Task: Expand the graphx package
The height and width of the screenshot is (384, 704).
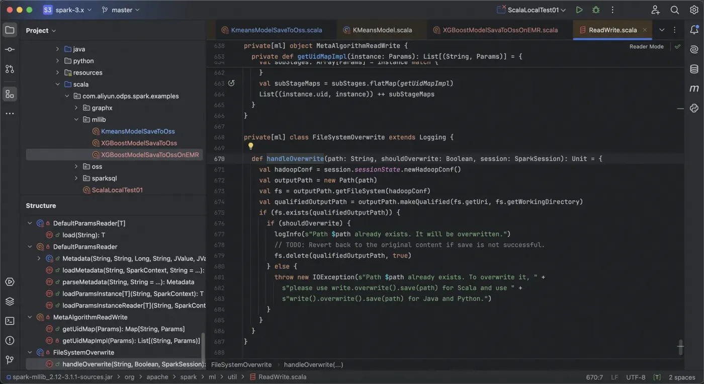Action: (76, 108)
